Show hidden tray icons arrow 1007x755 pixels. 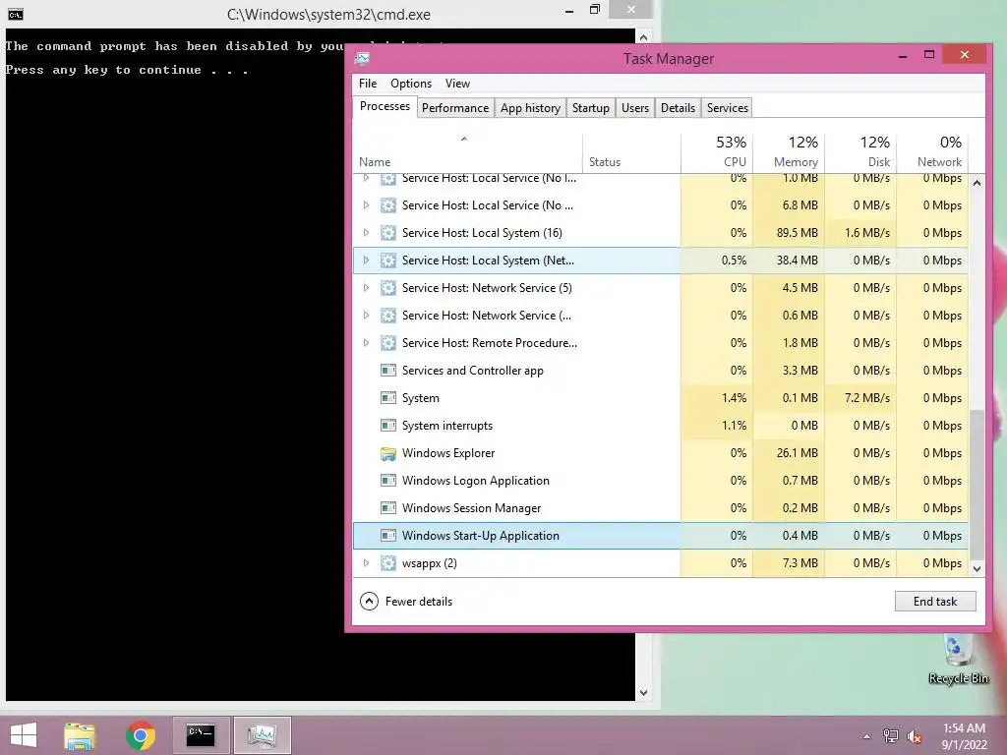pyautogui.click(x=866, y=736)
